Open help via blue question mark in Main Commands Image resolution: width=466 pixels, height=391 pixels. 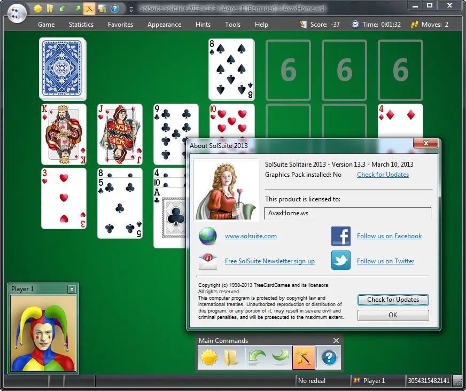coord(329,357)
